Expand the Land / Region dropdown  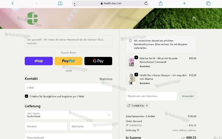[68, 115]
